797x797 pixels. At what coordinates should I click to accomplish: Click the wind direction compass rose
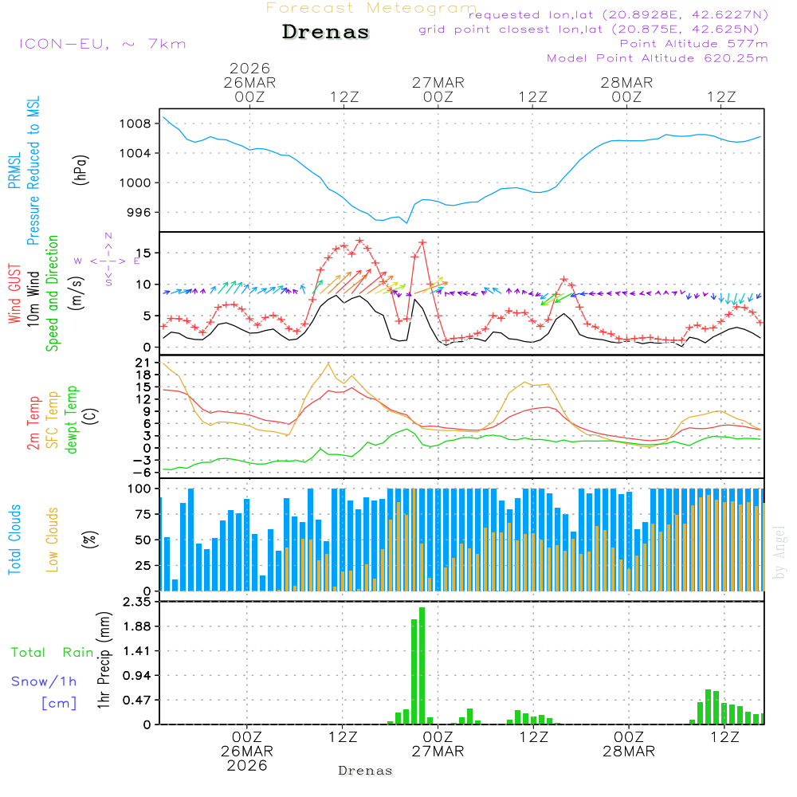[108, 260]
